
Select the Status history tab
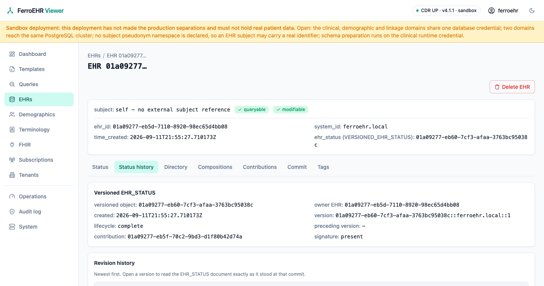pos(136,167)
